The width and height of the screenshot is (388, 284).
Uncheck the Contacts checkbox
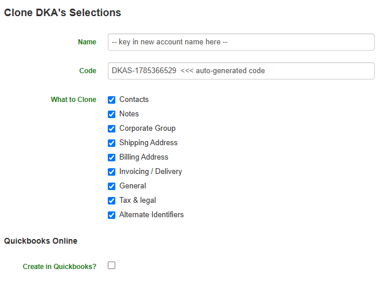point(112,100)
